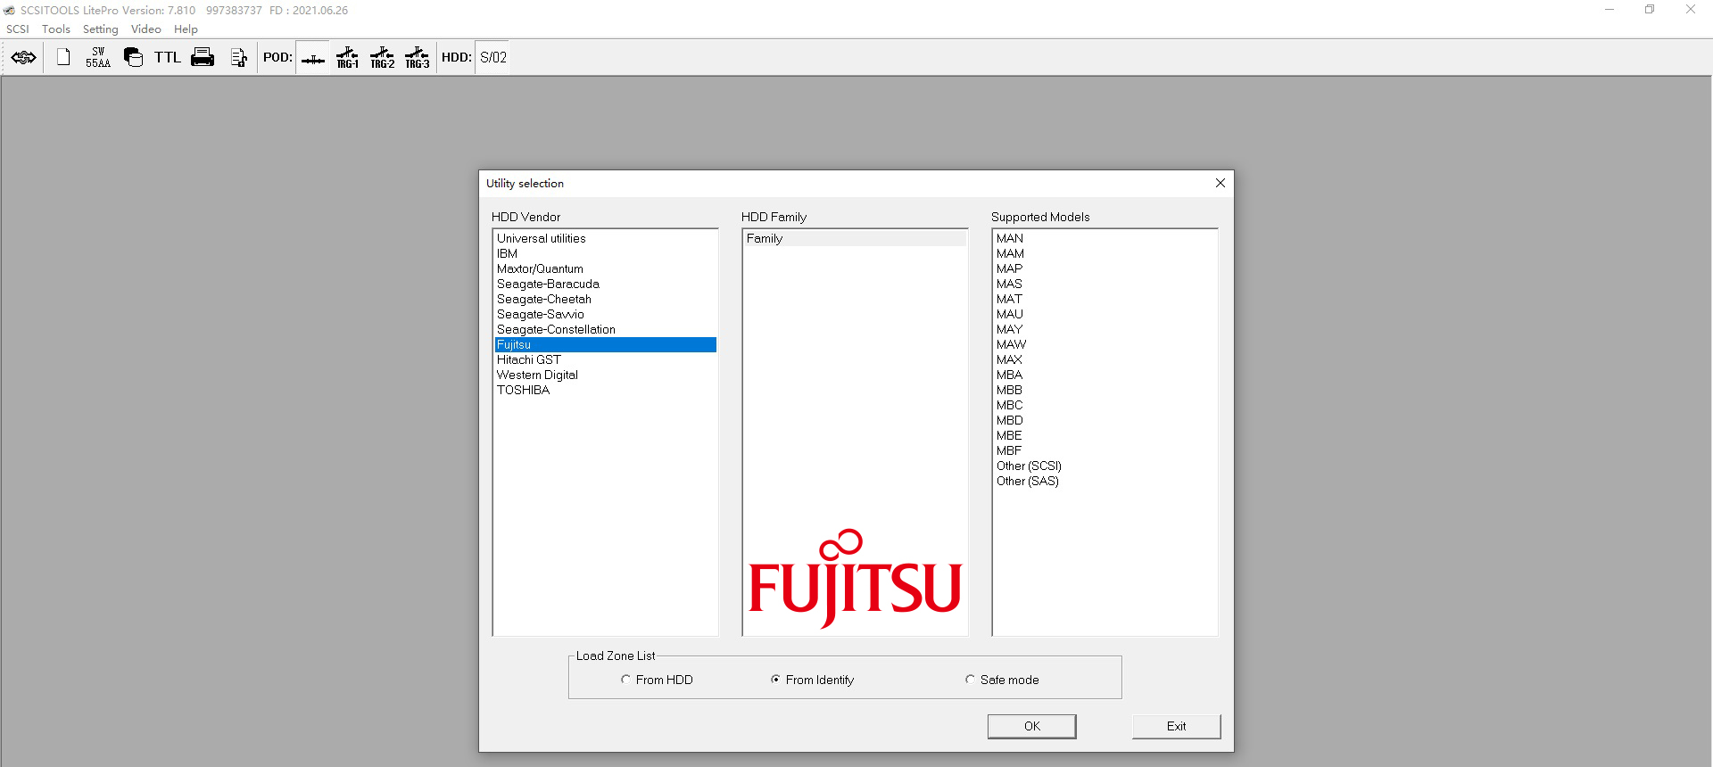Image resolution: width=1713 pixels, height=767 pixels.
Task: Select MAT in Supported Models
Action: point(1105,299)
